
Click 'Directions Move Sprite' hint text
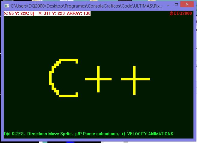pyautogui.click(x=50, y=134)
